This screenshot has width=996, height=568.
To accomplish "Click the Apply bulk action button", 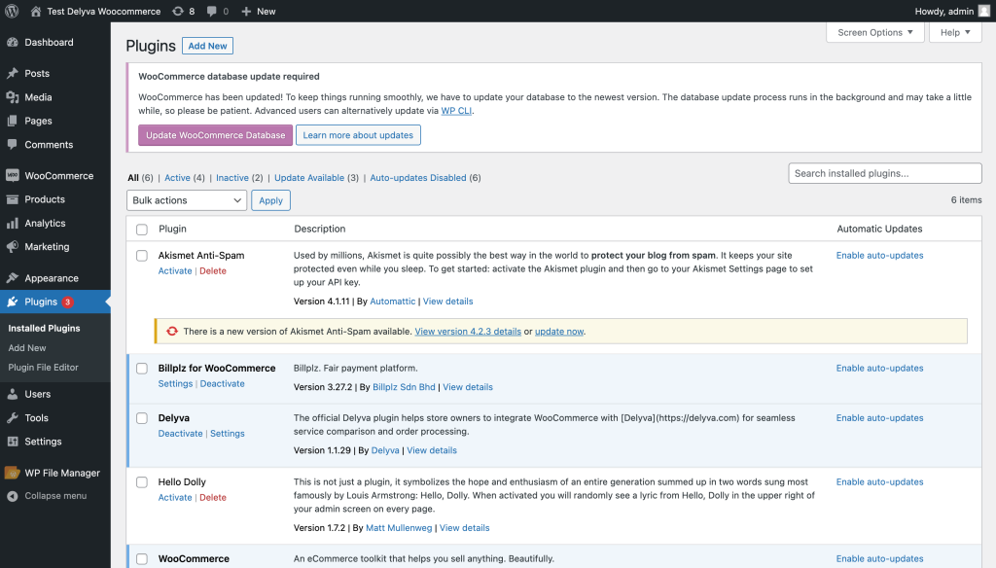I will (x=270, y=200).
